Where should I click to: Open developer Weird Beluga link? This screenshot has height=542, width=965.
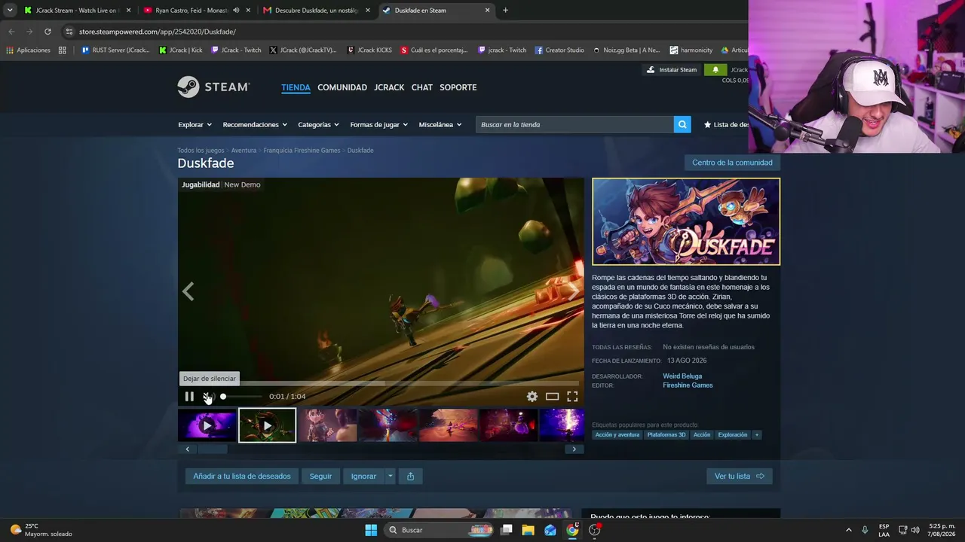point(682,376)
